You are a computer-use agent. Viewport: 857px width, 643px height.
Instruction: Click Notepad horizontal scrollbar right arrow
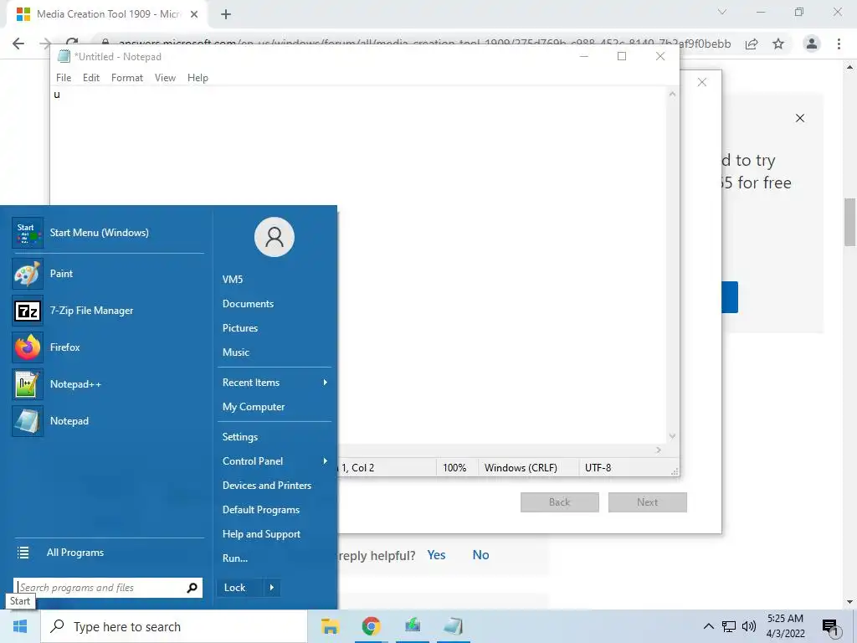click(x=659, y=450)
